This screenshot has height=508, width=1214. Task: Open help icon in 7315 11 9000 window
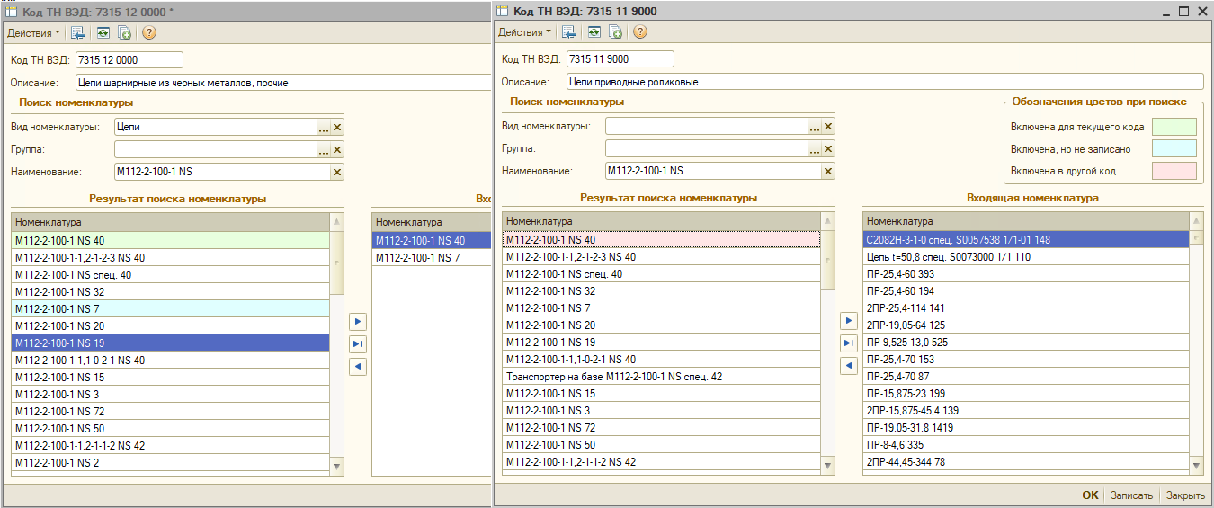(640, 32)
